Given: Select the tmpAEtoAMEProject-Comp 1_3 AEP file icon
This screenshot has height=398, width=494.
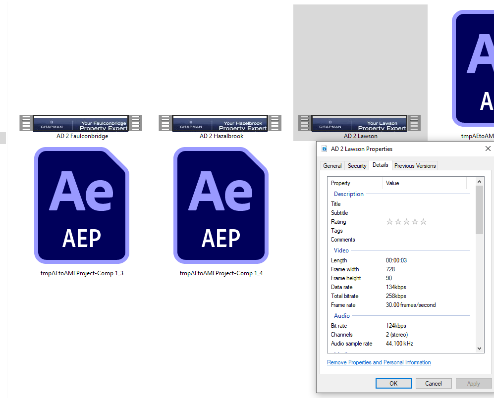Looking at the screenshot, I should point(82,205).
